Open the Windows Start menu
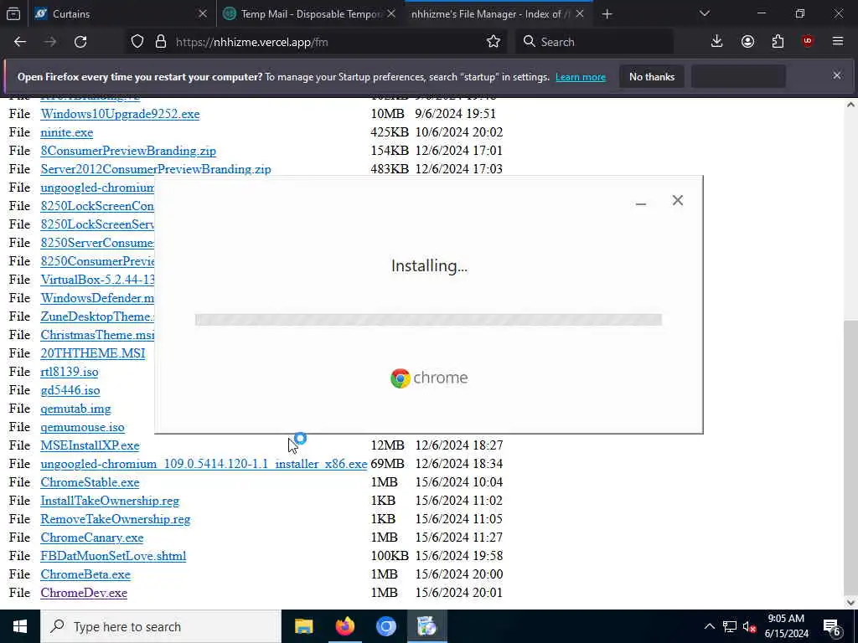858x643 pixels. pos(20,626)
